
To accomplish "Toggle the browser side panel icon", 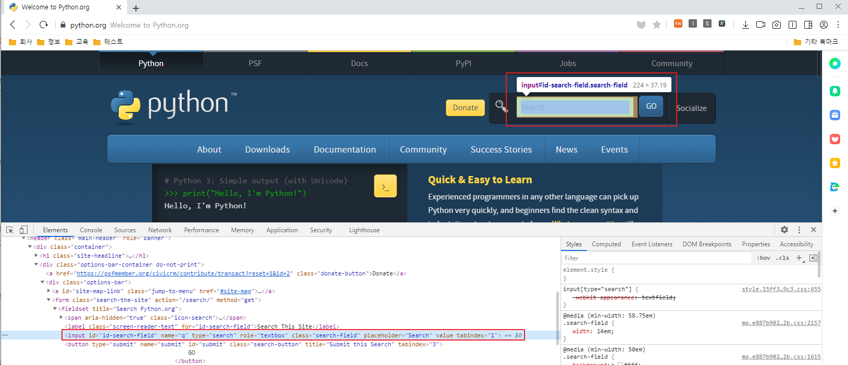I will [x=808, y=24].
